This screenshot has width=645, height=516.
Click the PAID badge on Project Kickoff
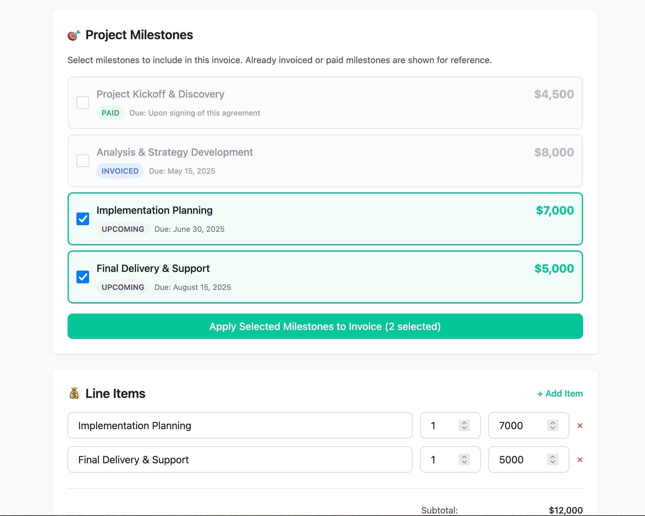pyautogui.click(x=110, y=113)
